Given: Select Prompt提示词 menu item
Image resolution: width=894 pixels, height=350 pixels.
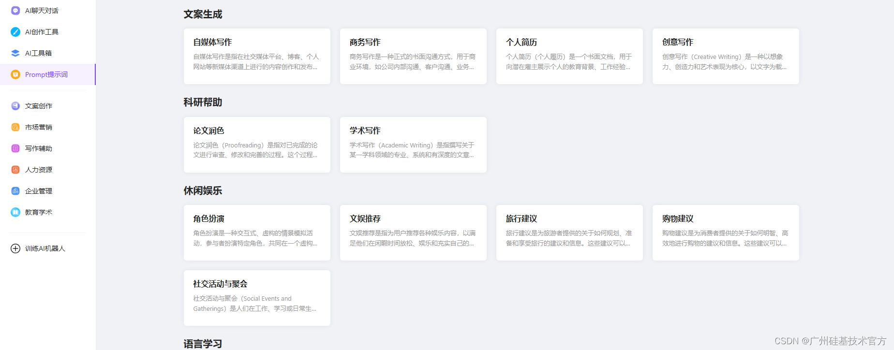Looking at the screenshot, I should [46, 74].
